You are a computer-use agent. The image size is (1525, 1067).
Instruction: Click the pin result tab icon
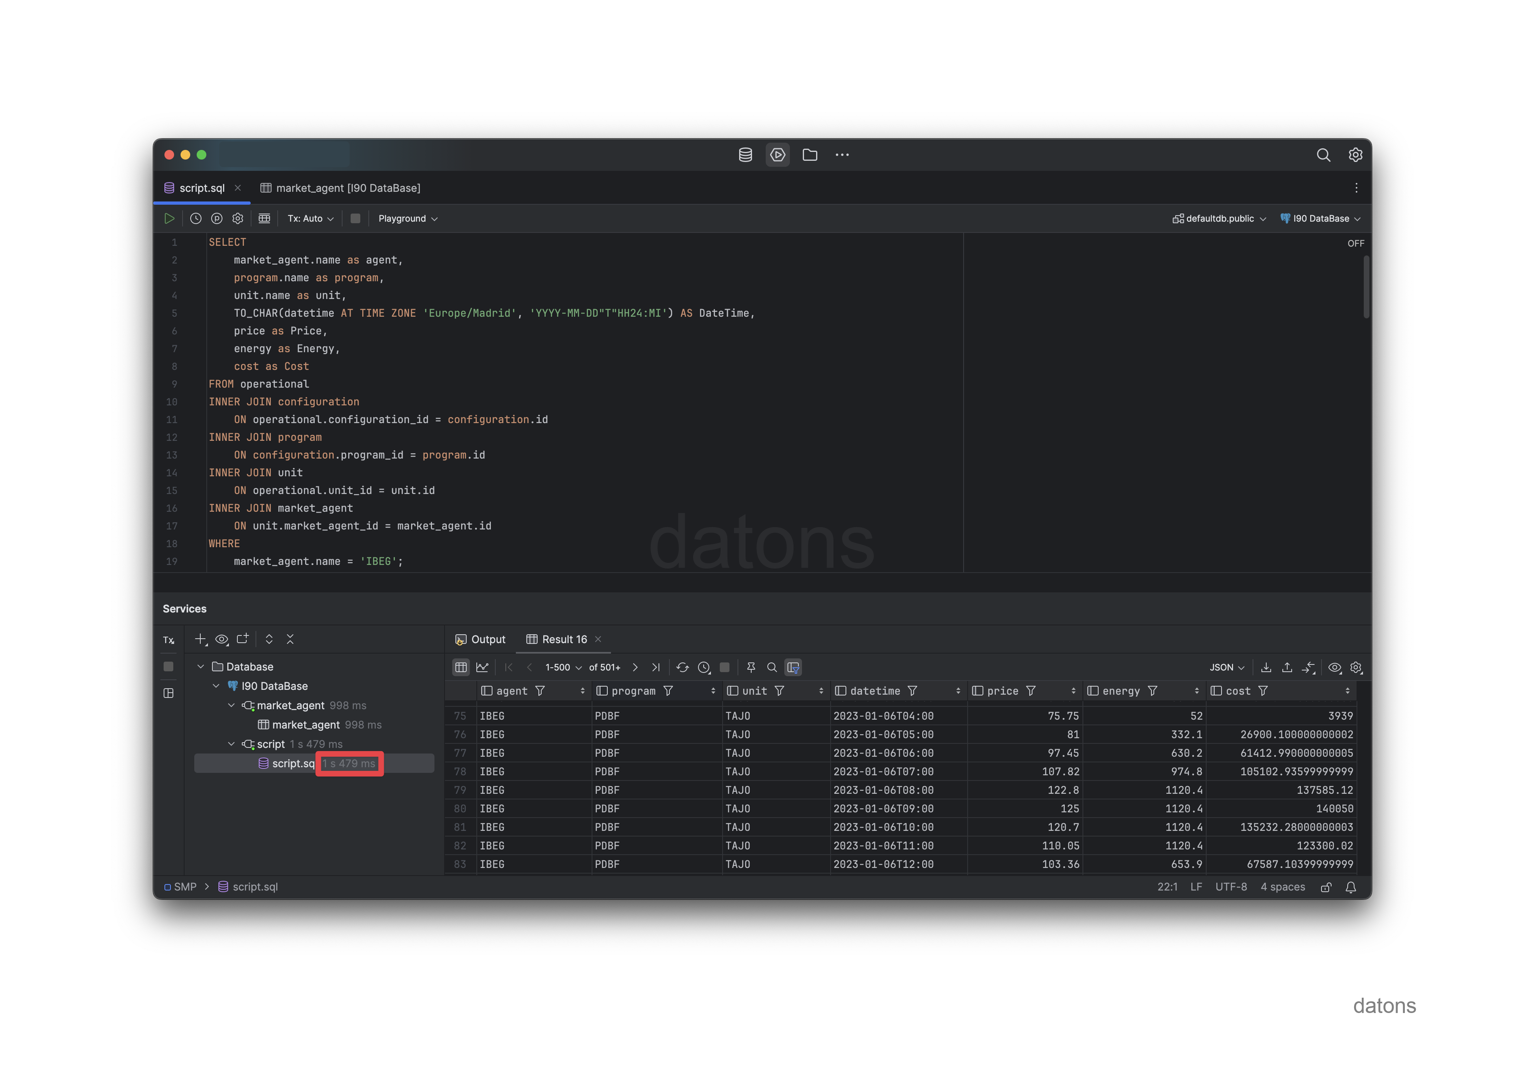click(750, 667)
